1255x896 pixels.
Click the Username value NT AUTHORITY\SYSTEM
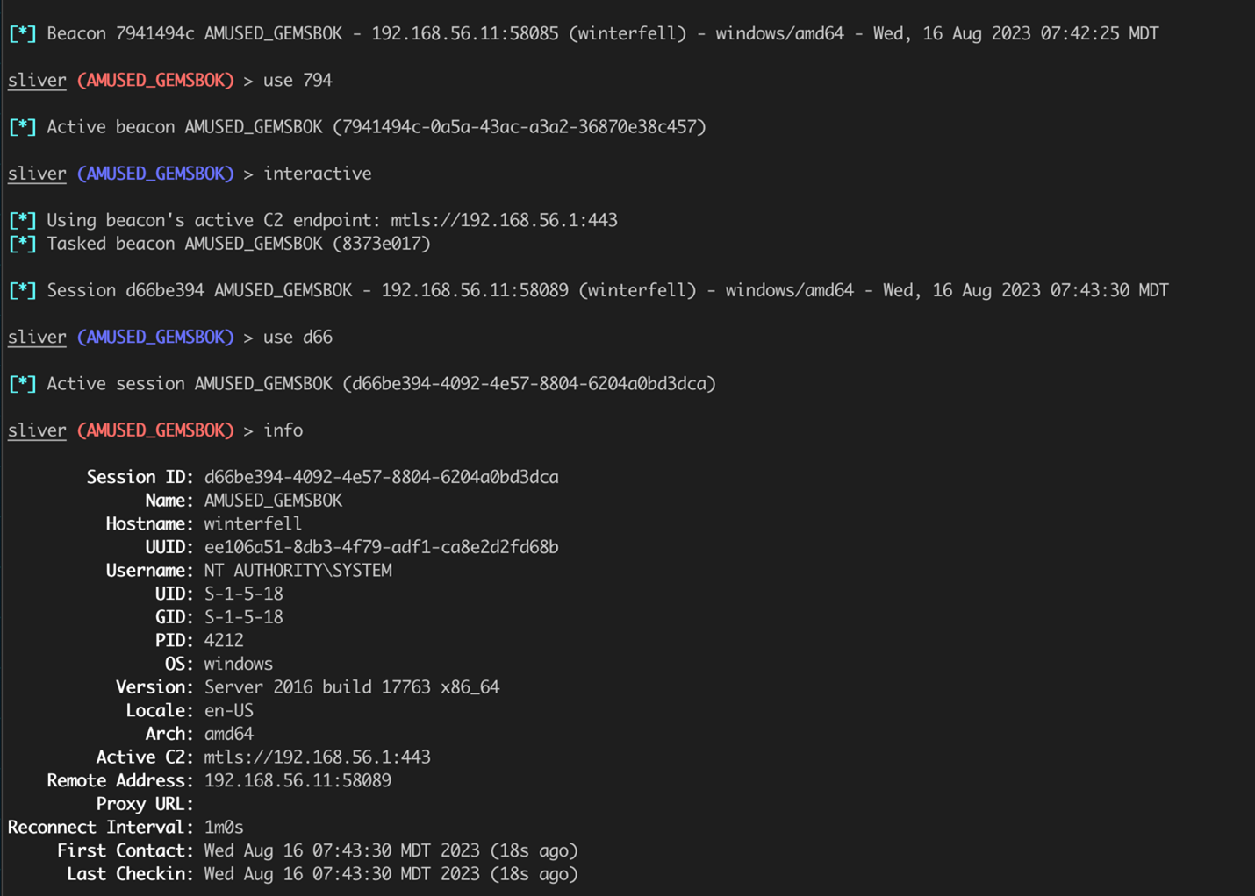tap(298, 571)
